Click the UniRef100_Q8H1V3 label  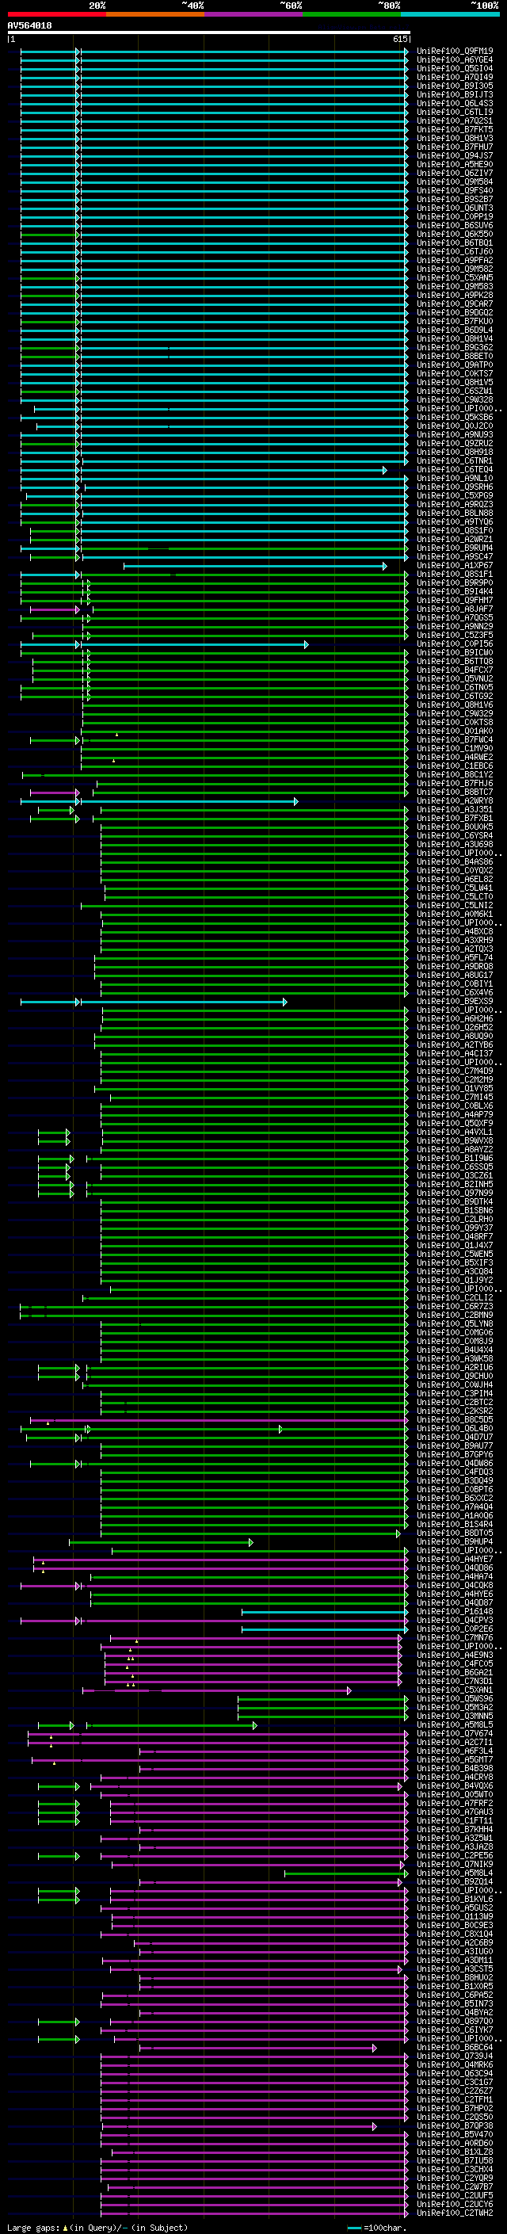(x=455, y=138)
